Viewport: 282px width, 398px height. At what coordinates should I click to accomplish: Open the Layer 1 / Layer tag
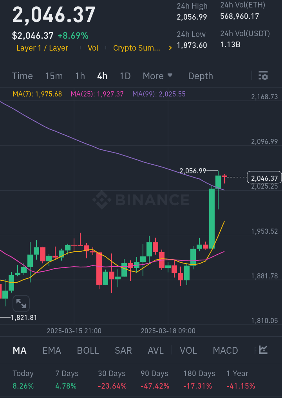(42, 48)
